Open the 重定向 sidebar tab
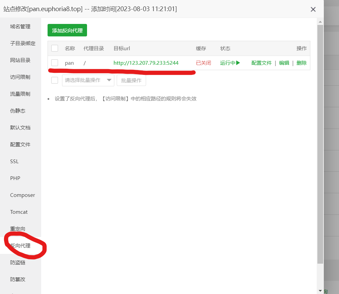 (x=18, y=229)
